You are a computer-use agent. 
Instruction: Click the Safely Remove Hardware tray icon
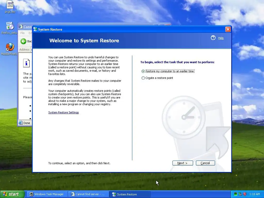tap(240, 194)
